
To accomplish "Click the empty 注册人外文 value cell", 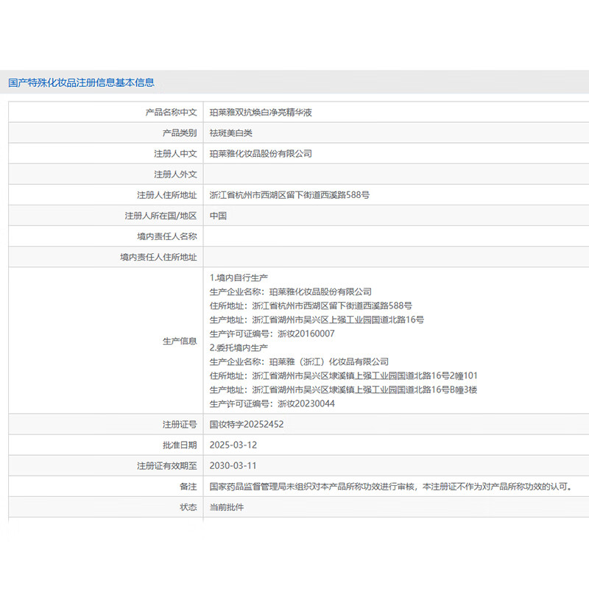I will [x=395, y=174].
